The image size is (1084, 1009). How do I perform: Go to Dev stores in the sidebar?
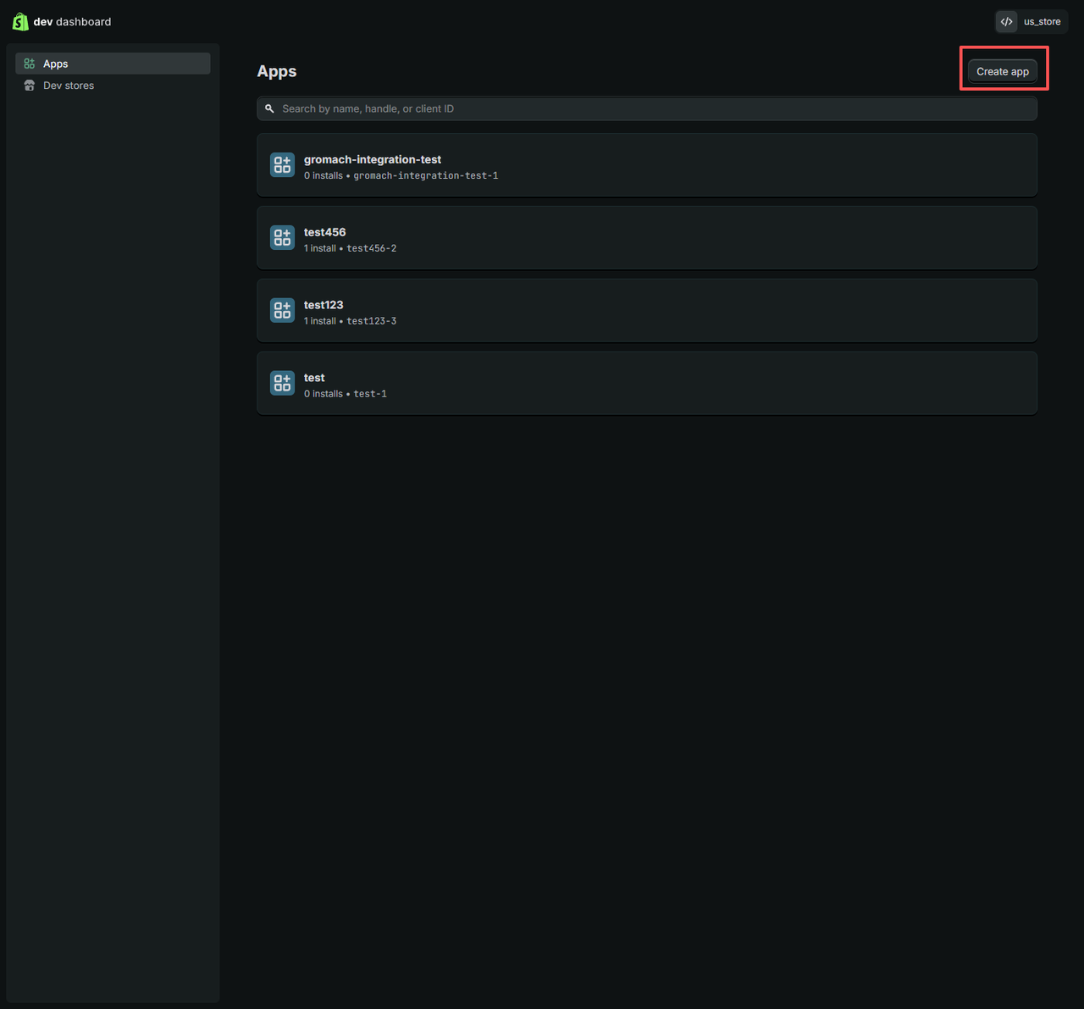[69, 86]
